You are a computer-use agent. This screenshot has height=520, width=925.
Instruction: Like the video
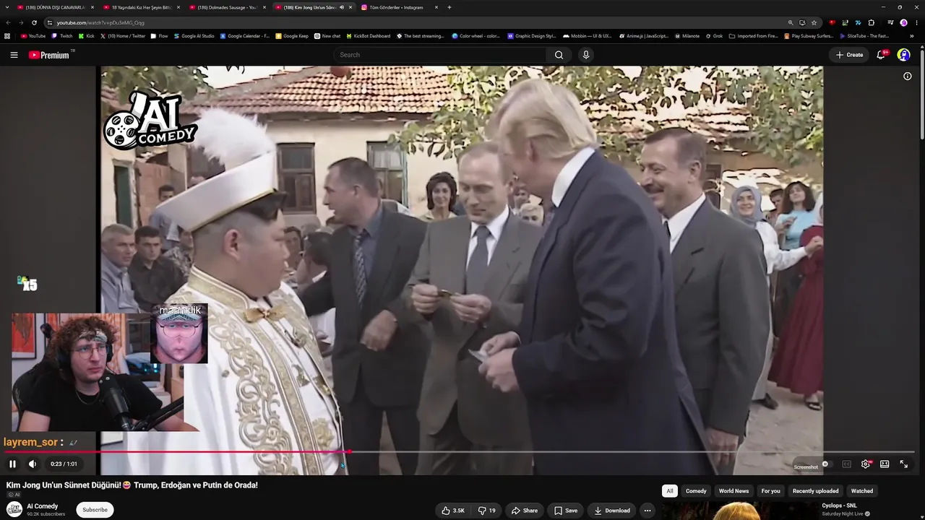click(454, 511)
